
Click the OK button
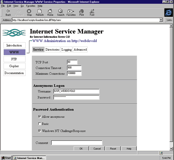[81, 149]
